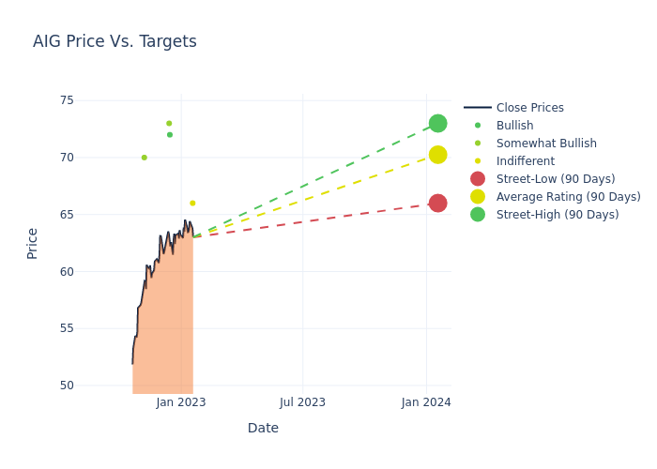
Task: Click the Jan 2024 axis tick label
Action: (x=426, y=402)
